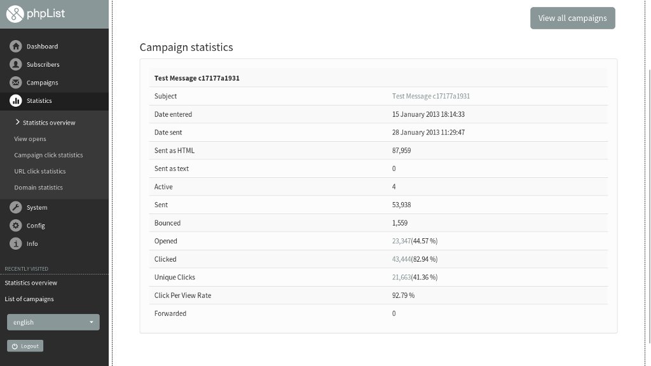Click the Unique Clicks 21,663 link
Image resolution: width=651 pixels, height=366 pixels.
(401, 277)
